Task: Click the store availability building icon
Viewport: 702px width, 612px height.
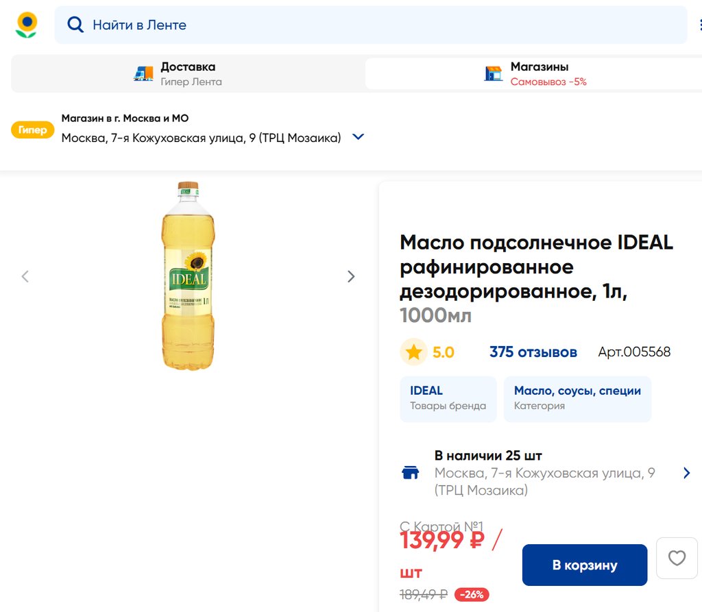Action: click(410, 473)
